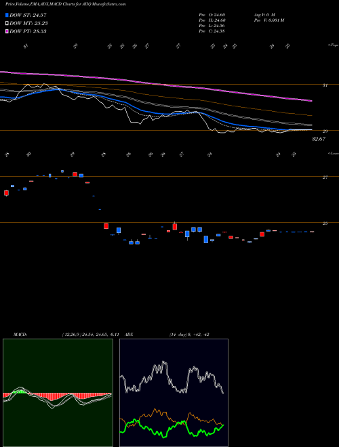The image size is (339, 447).
Task: Click the 'Pre C: 24.38' value
Action: [x=212, y=31]
